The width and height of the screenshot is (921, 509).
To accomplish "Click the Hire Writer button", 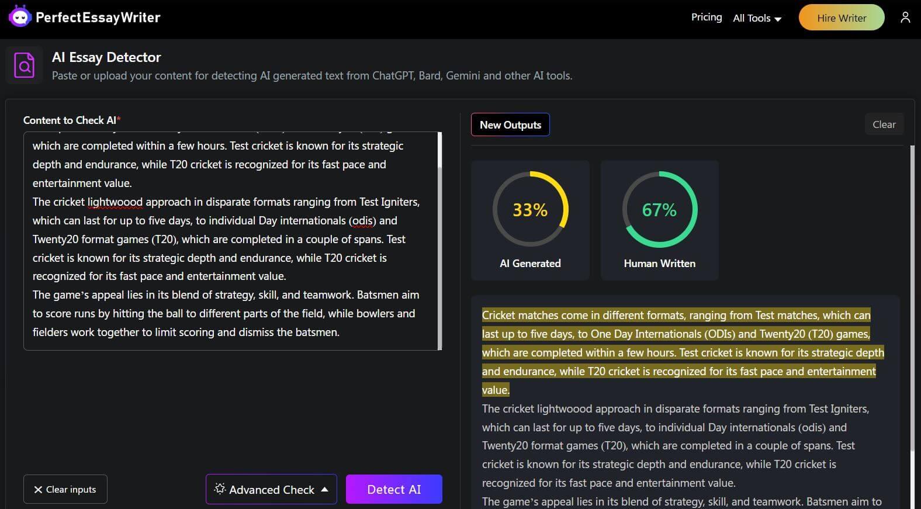I will pos(841,18).
